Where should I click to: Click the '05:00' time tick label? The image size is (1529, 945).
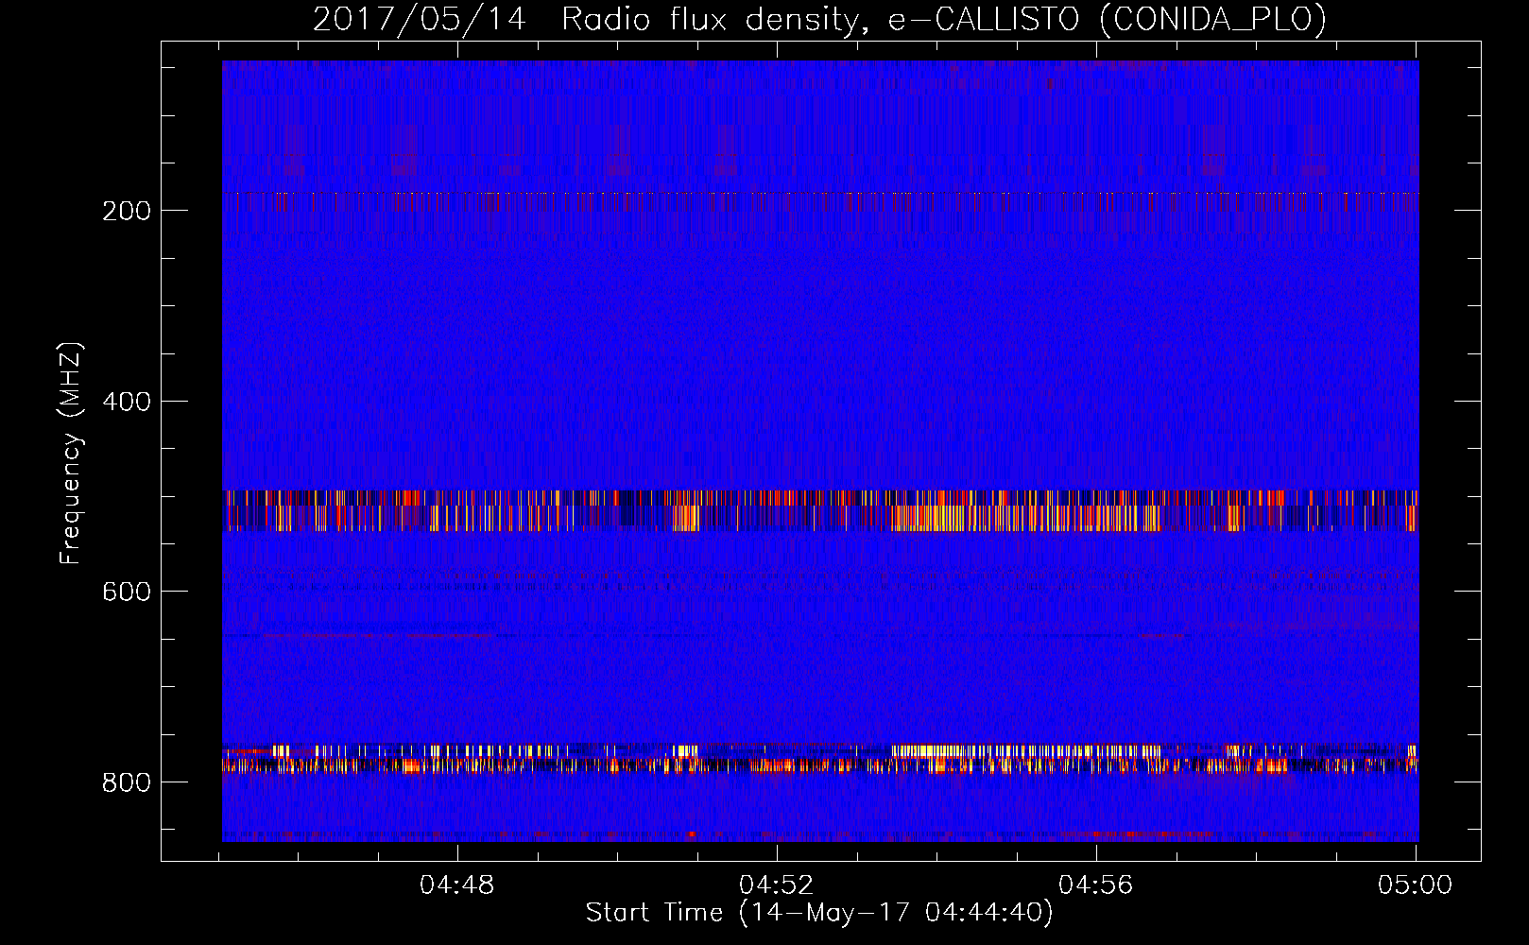pyautogui.click(x=1415, y=885)
